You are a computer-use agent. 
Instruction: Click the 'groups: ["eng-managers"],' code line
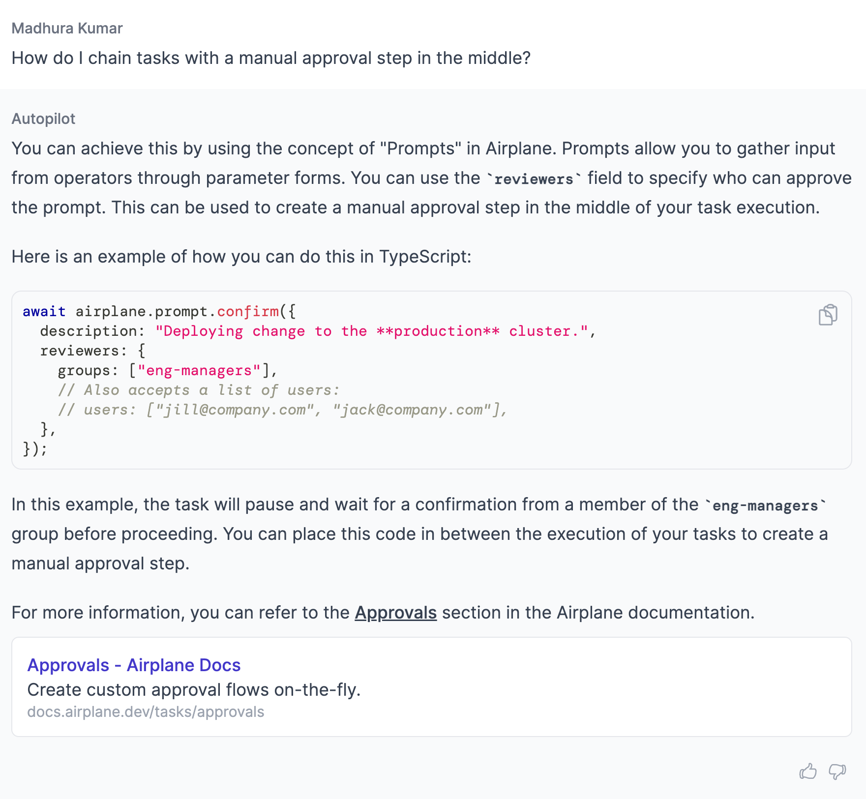click(x=168, y=370)
